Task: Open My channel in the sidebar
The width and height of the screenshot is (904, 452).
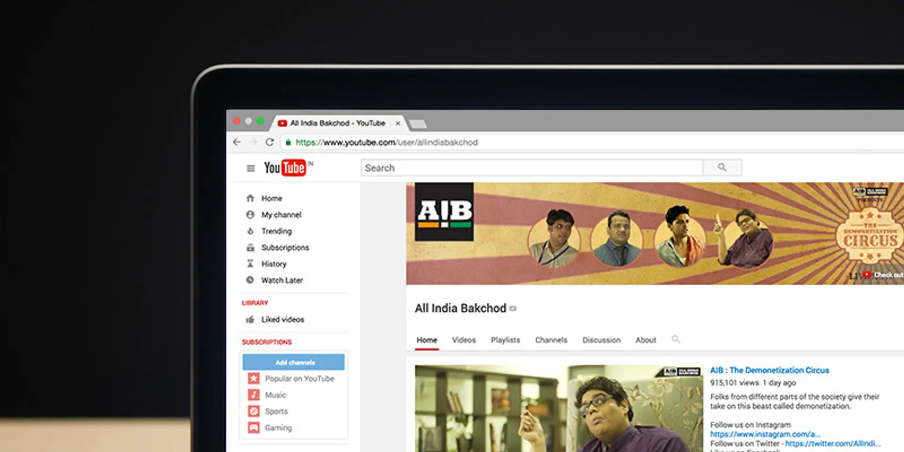Action: tap(281, 215)
